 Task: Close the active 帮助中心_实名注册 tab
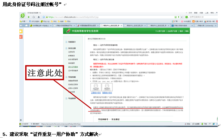point(121,26)
